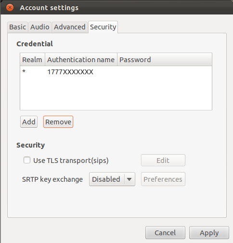Open SRTP Preferences
Viewport: 233px width, 243px height.
pos(163,179)
